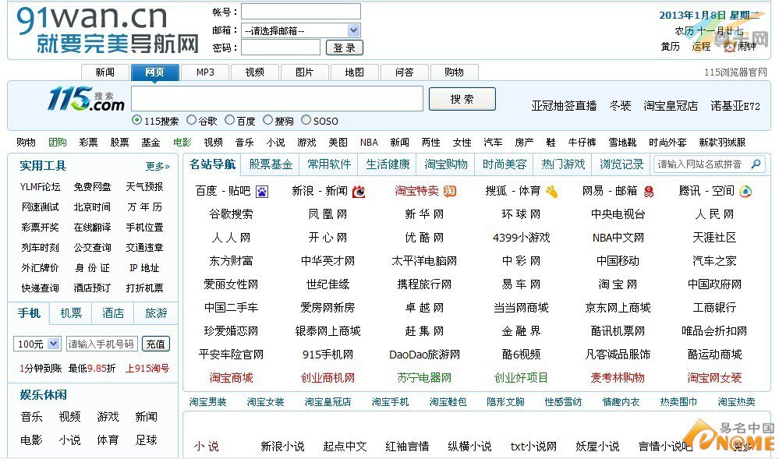Open the 谷歌搜索 link
Screen dimensions: 779x459
coord(231,214)
